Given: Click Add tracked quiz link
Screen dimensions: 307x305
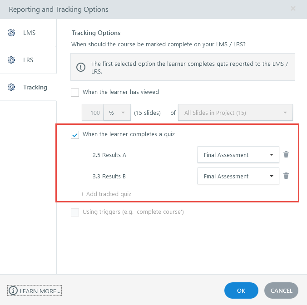Looking at the screenshot, I should pos(106,194).
